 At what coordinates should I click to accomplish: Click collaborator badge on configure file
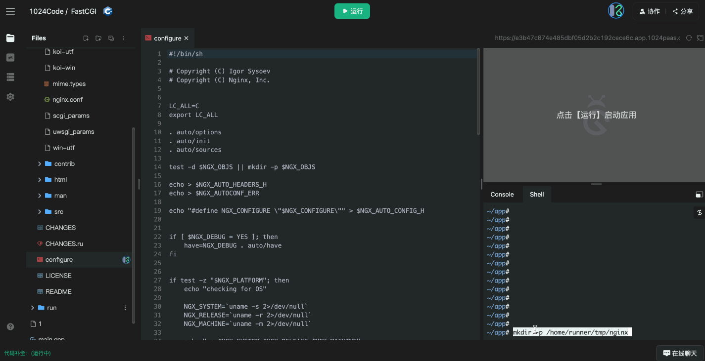coord(126,260)
